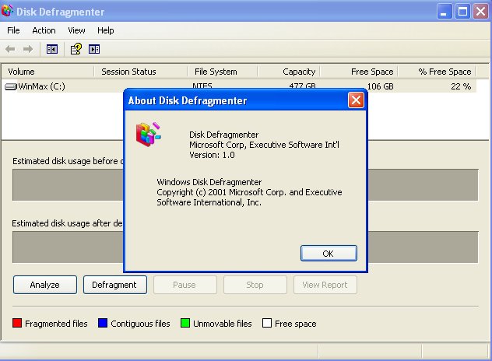The width and height of the screenshot is (492, 361).
Task: Click the WinMax (C:) drive icon
Action: [x=11, y=86]
